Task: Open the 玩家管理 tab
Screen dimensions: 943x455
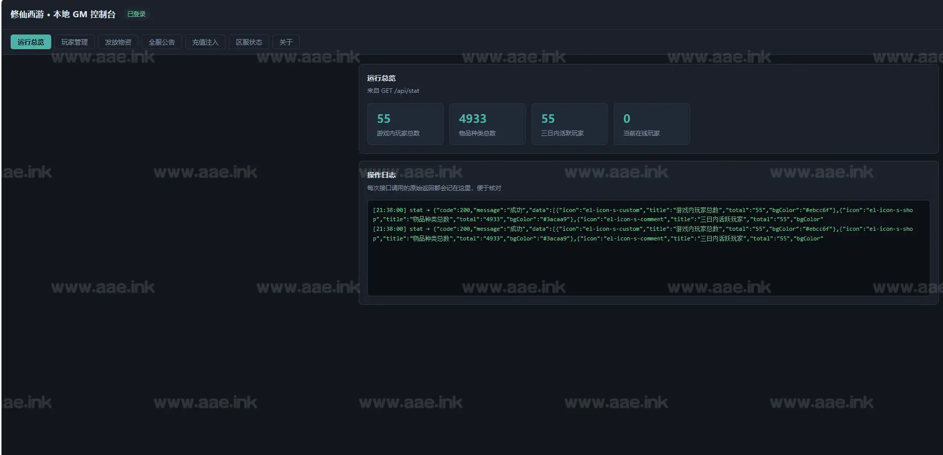Action: point(75,42)
